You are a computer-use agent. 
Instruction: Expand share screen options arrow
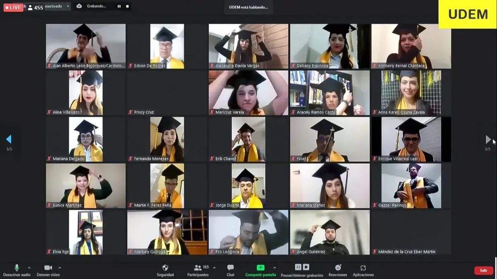[274, 268]
